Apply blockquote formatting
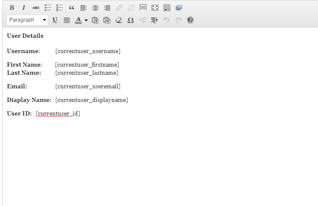 click(72, 8)
